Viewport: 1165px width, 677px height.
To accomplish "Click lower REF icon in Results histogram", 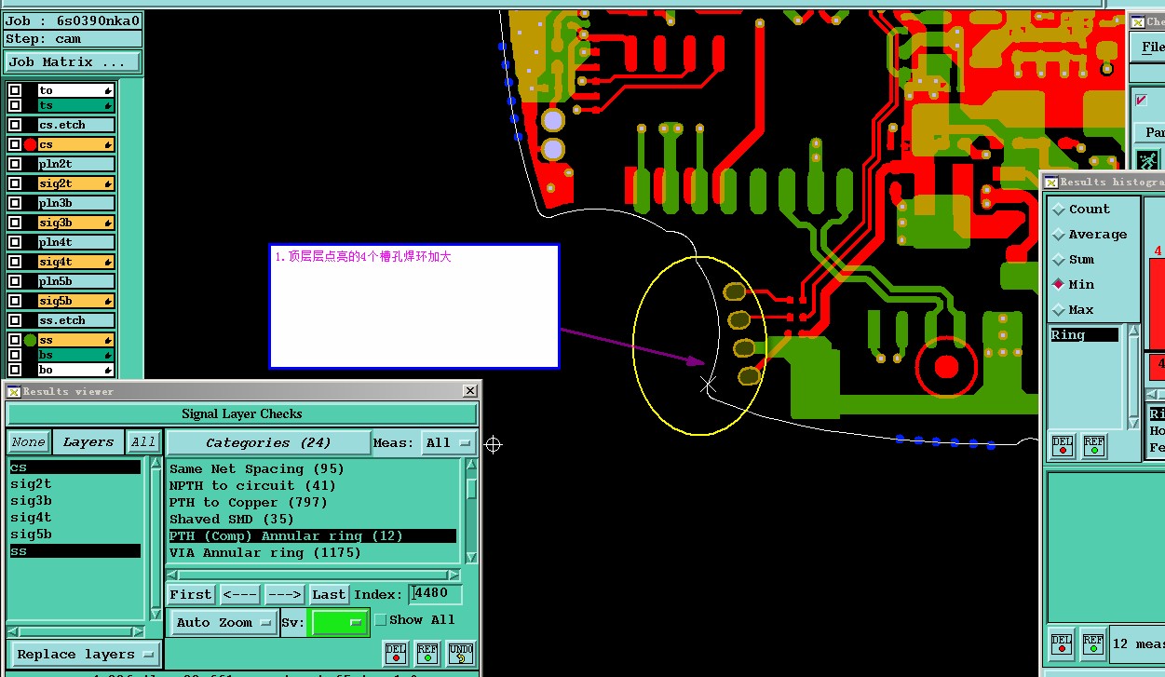I will point(1093,643).
